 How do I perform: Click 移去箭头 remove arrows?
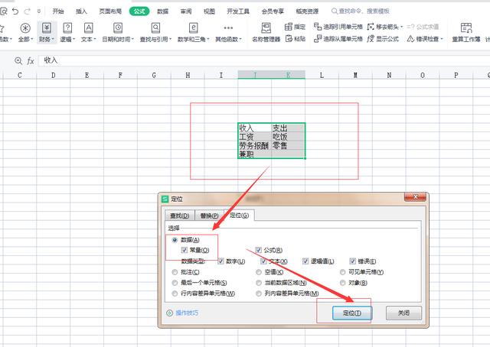(x=384, y=27)
